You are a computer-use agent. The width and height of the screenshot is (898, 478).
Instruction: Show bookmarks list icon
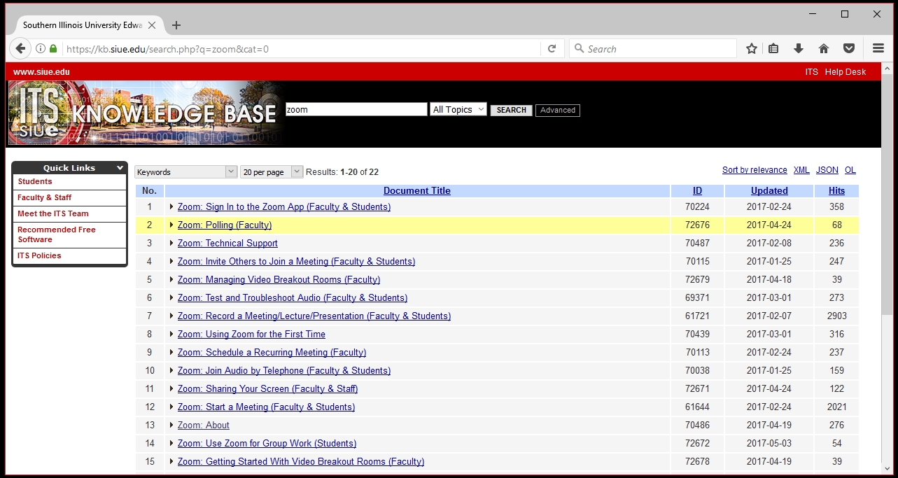click(773, 48)
